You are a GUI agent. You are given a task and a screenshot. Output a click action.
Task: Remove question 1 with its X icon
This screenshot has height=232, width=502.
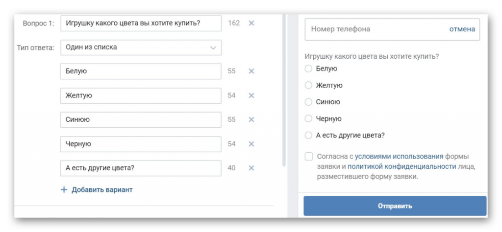point(251,23)
